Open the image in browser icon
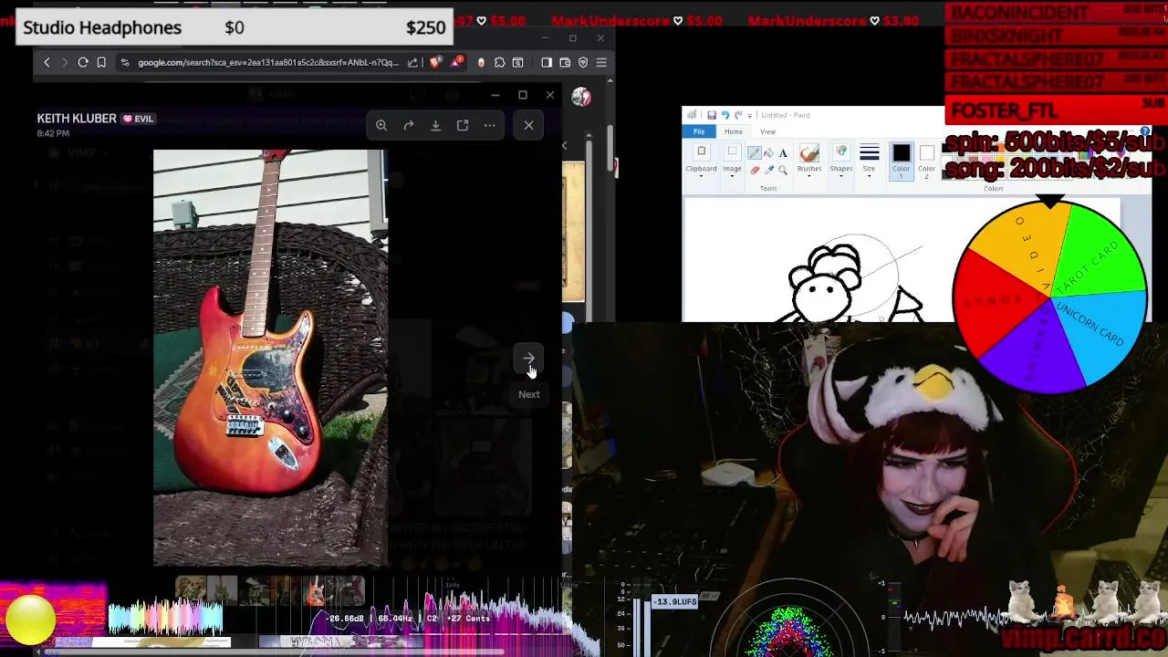The width and height of the screenshot is (1168, 657). click(463, 125)
